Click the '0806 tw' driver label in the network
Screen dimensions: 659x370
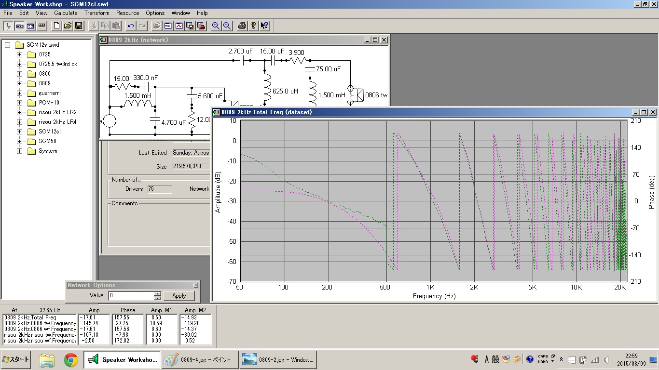tap(376, 95)
